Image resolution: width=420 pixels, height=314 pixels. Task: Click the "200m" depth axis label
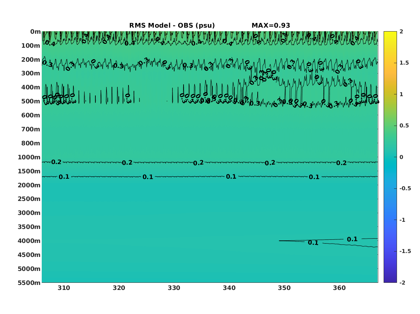(x=31, y=60)
